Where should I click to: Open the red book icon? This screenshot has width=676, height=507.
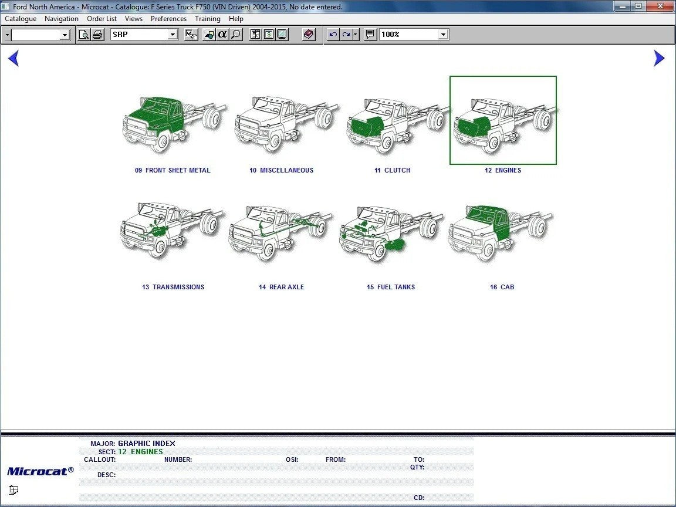point(309,35)
